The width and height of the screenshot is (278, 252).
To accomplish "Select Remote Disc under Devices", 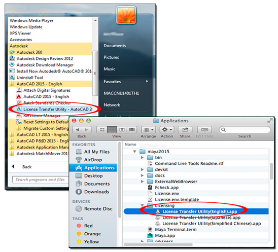I will click(94, 209).
